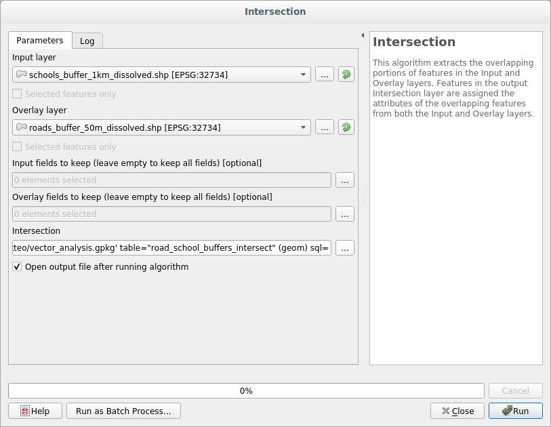The image size is (551, 427).
Task: Expand the Input layer dropdown
Action: click(302, 75)
